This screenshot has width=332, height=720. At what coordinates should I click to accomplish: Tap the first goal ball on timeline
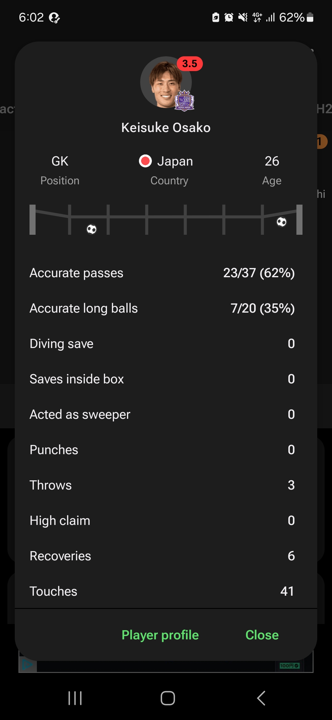click(x=92, y=229)
